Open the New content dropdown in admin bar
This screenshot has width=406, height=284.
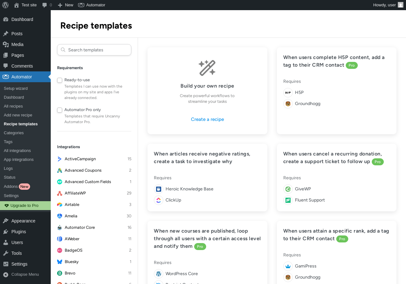click(x=66, y=5)
